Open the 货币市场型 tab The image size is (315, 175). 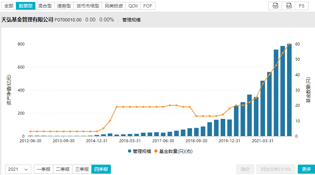pyautogui.click(x=88, y=6)
